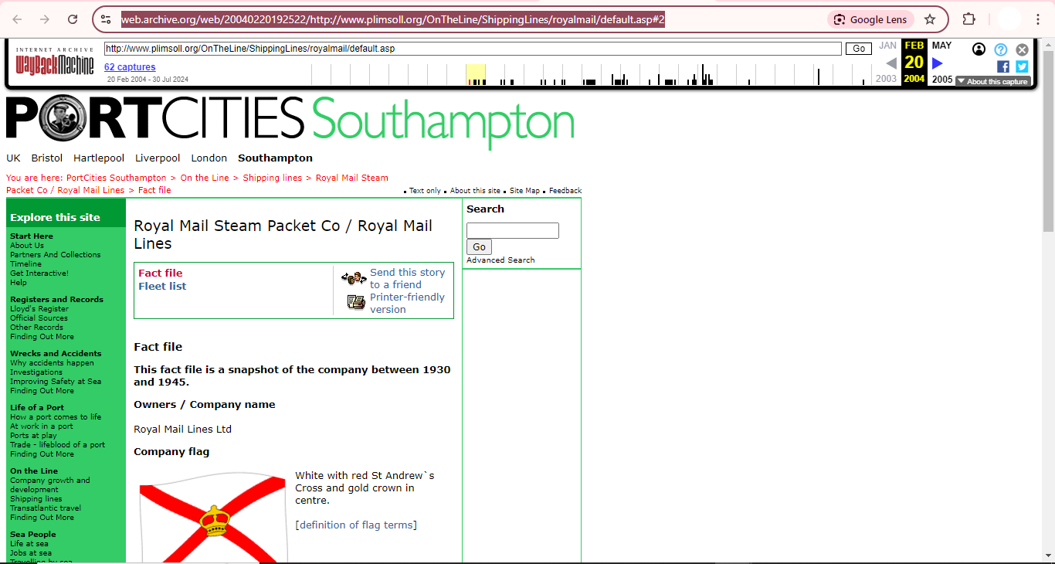Click the Printer-friendly version icon
The width and height of the screenshot is (1055, 564).
pos(356,302)
